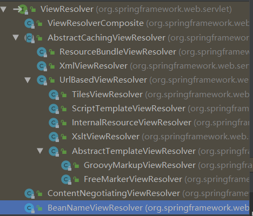Click green public lock icon beside TilesViewResolver
253x216 pixels.
click(x=64, y=94)
